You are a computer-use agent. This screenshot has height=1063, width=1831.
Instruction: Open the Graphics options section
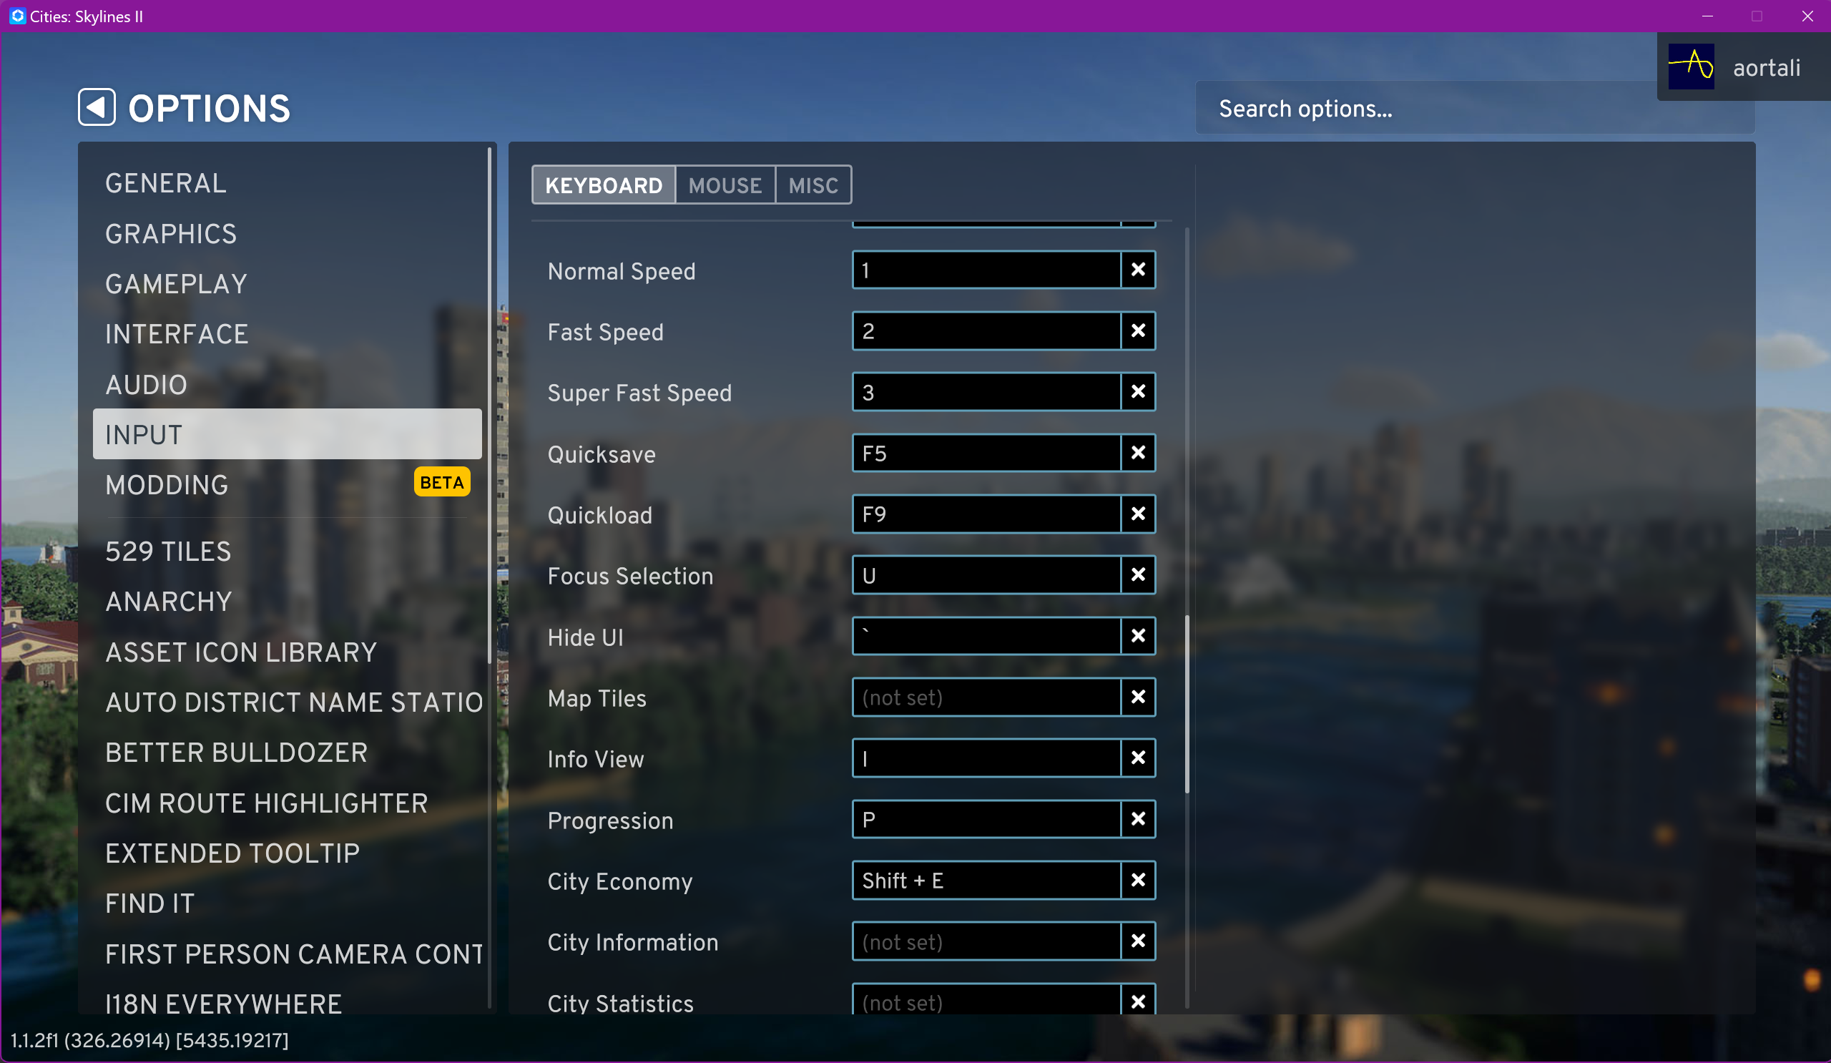point(287,234)
